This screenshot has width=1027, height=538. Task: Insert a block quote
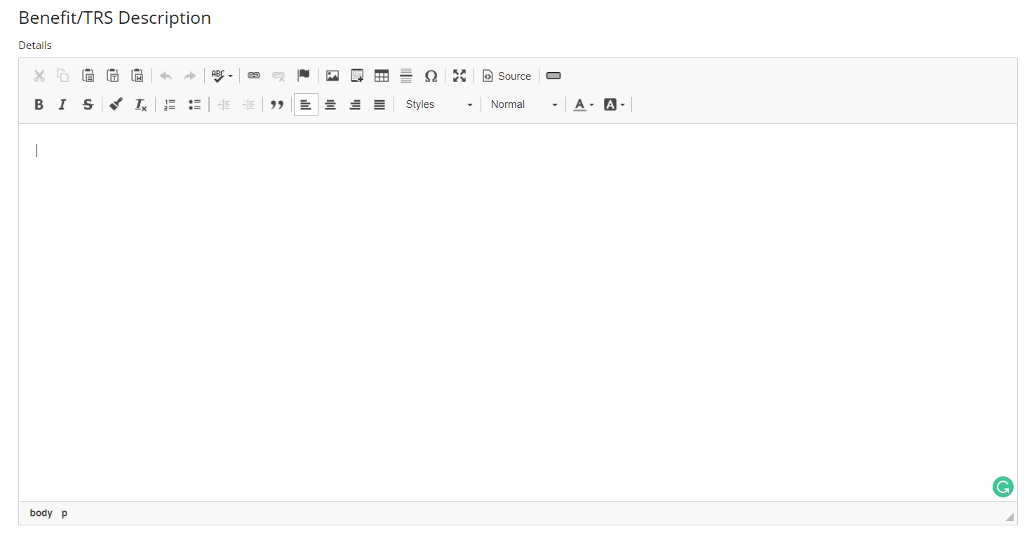(277, 104)
